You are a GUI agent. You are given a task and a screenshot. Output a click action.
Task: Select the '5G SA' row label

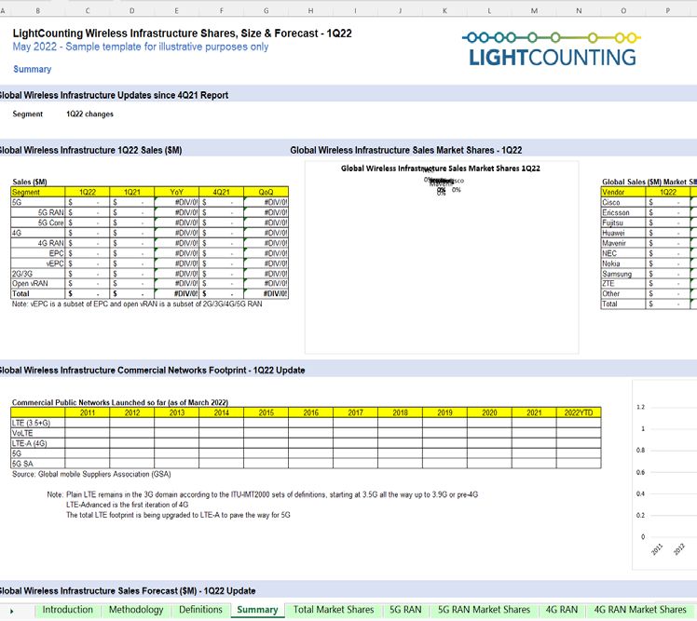[38, 464]
